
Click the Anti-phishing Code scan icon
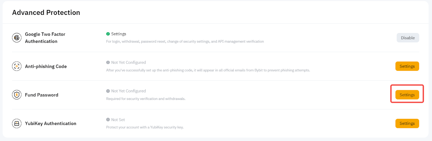pyautogui.click(x=17, y=66)
